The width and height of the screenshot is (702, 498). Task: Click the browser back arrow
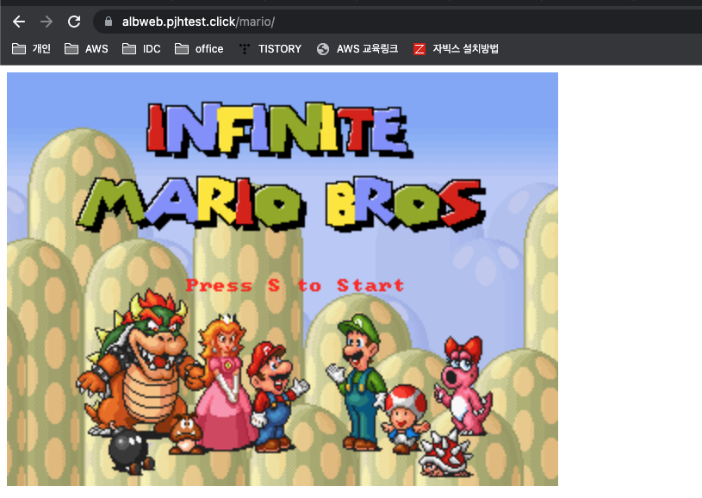pos(19,22)
